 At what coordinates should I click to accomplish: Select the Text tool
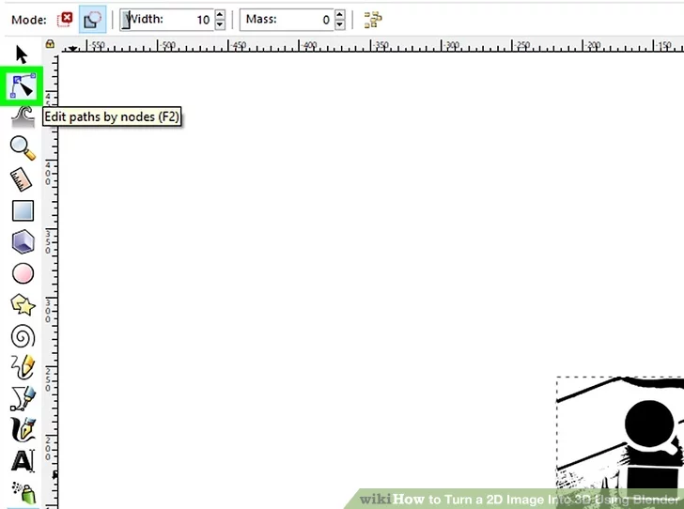point(23,461)
